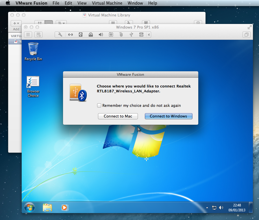Image resolution: width=259 pixels, height=220 pixels.
Task: Enable Remember my choice checkbox
Action: [x=99, y=106]
